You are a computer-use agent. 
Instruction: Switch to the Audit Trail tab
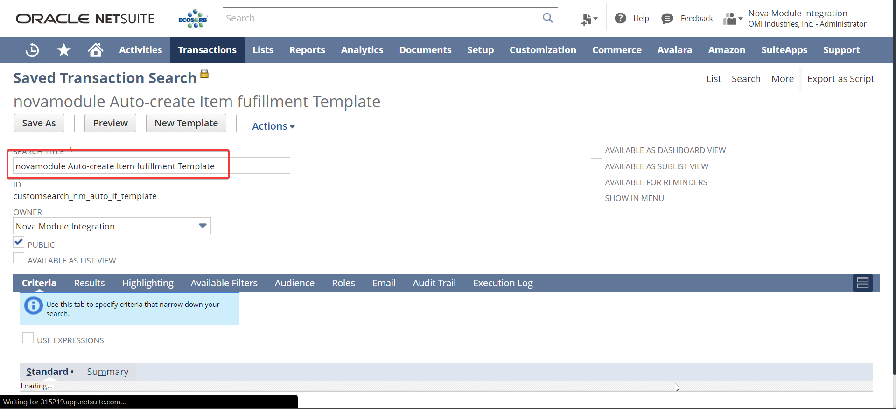coord(434,283)
